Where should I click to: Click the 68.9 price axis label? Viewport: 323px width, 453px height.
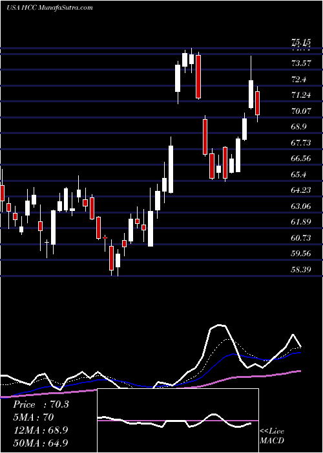pos(298,127)
